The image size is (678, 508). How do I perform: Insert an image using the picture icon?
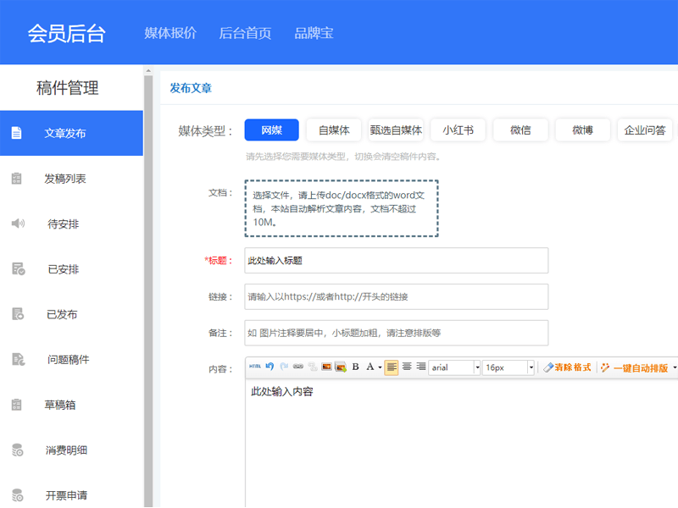326,367
